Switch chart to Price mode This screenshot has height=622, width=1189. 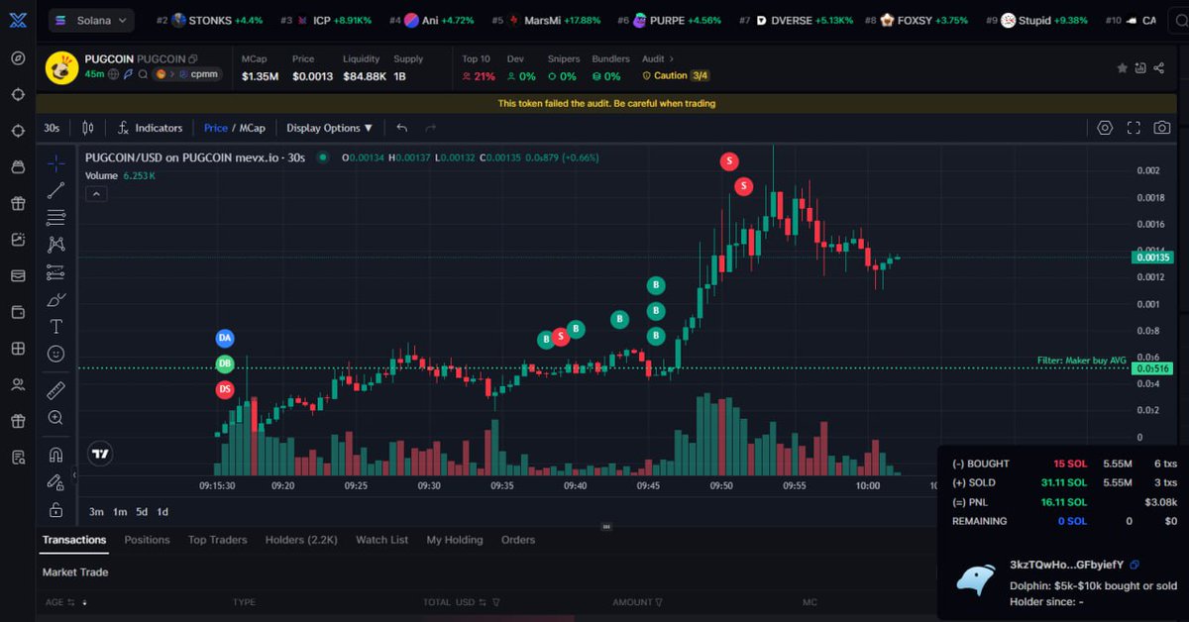tap(216, 128)
